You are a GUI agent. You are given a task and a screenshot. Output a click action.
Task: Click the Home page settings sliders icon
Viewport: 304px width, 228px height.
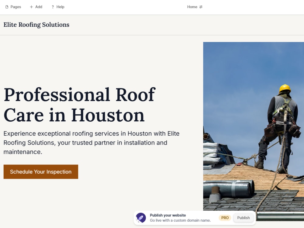point(201,7)
